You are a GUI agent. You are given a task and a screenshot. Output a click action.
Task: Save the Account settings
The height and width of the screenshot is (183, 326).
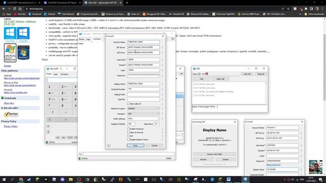[x=135, y=145]
